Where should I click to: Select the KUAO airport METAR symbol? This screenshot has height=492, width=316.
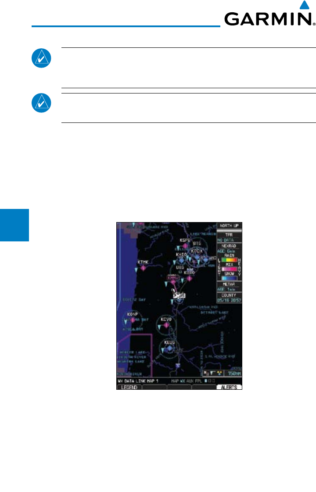[189, 278]
